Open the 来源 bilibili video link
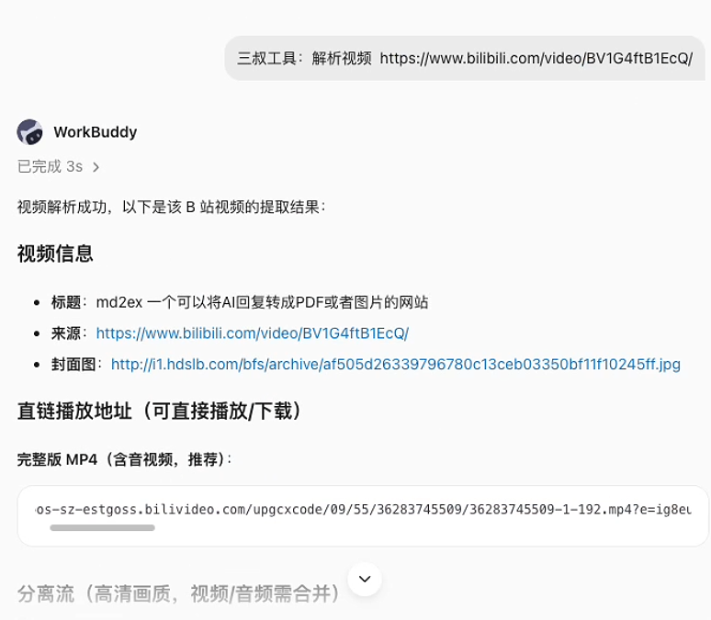This screenshot has height=620, width=711. point(252,333)
